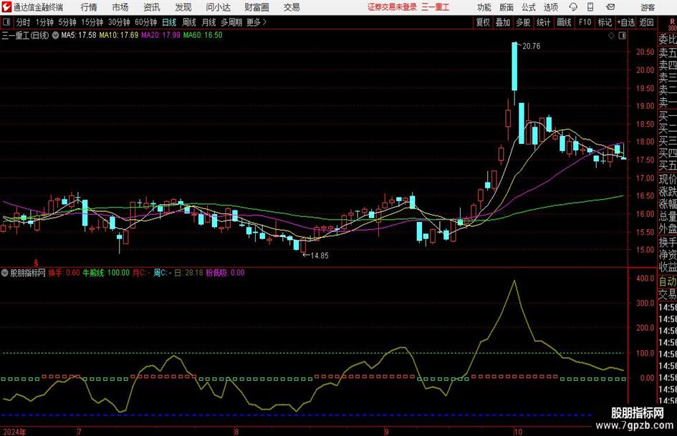Image resolution: width=677 pixels, height=436 pixels.
Task: Click the 叠加 overlay button
Action: pyautogui.click(x=503, y=22)
